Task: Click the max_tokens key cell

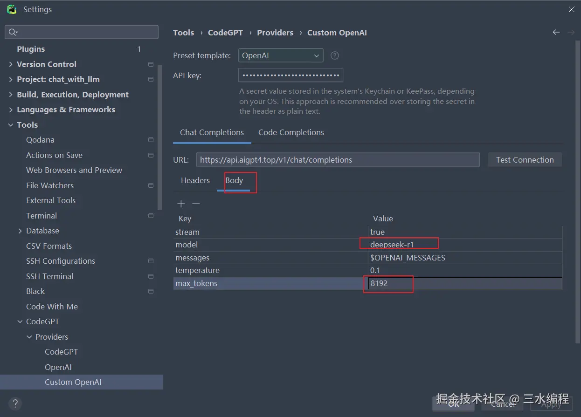Action: tap(270, 283)
